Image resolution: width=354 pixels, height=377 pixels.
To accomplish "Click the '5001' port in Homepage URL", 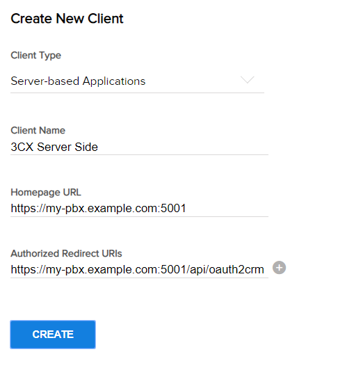I will click(173, 208).
